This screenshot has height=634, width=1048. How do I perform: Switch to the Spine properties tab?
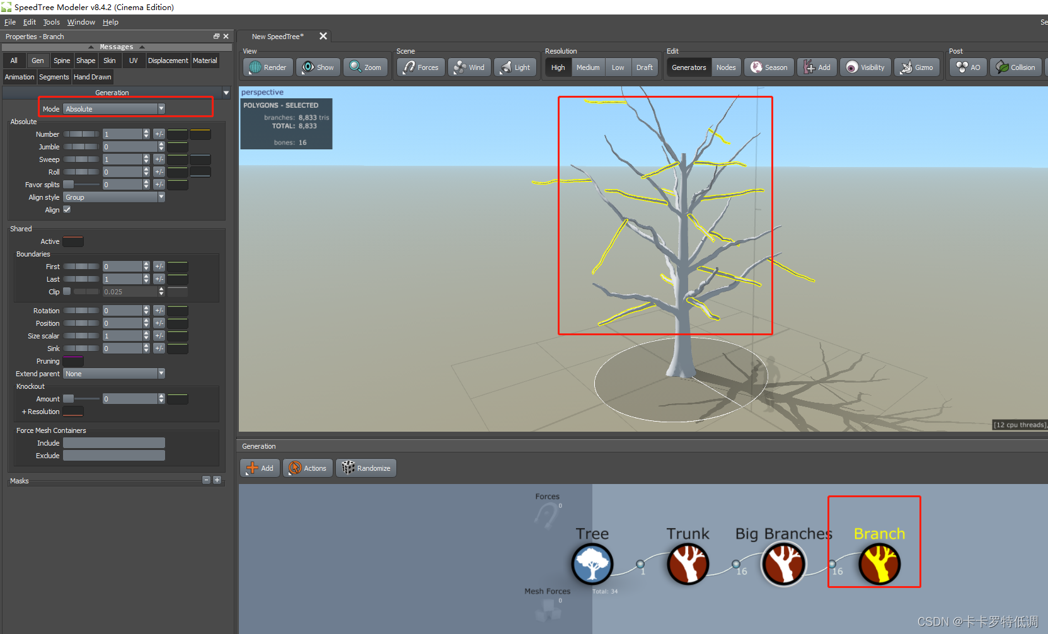(x=62, y=61)
